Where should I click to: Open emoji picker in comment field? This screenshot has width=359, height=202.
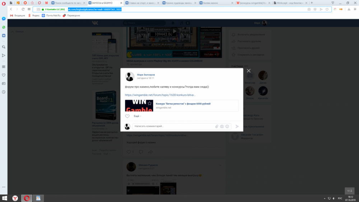coord(227,126)
